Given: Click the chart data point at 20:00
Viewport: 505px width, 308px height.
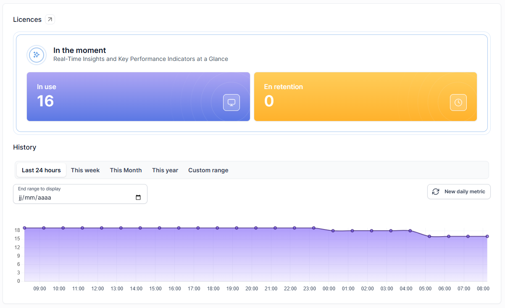Looking at the screenshot, I should pos(256,228).
